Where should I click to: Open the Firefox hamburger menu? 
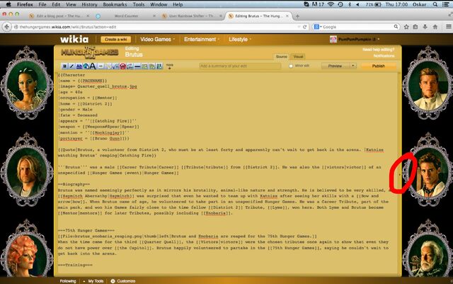[x=448, y=27]
